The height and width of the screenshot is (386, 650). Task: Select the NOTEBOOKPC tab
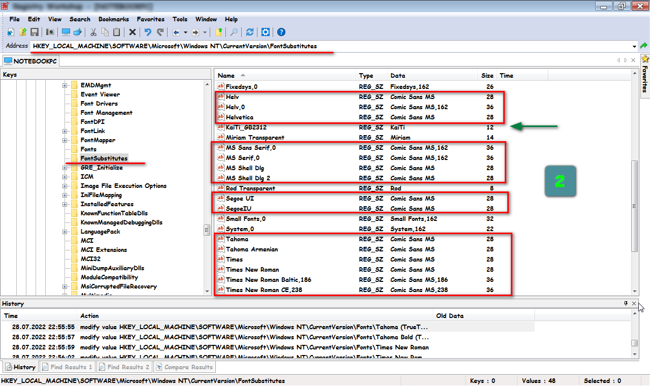pyautogui.click(x=30, y=61)
